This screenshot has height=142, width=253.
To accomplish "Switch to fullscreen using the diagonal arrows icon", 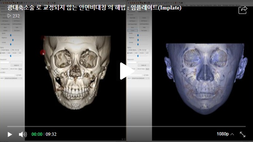I will pos(242,134).
